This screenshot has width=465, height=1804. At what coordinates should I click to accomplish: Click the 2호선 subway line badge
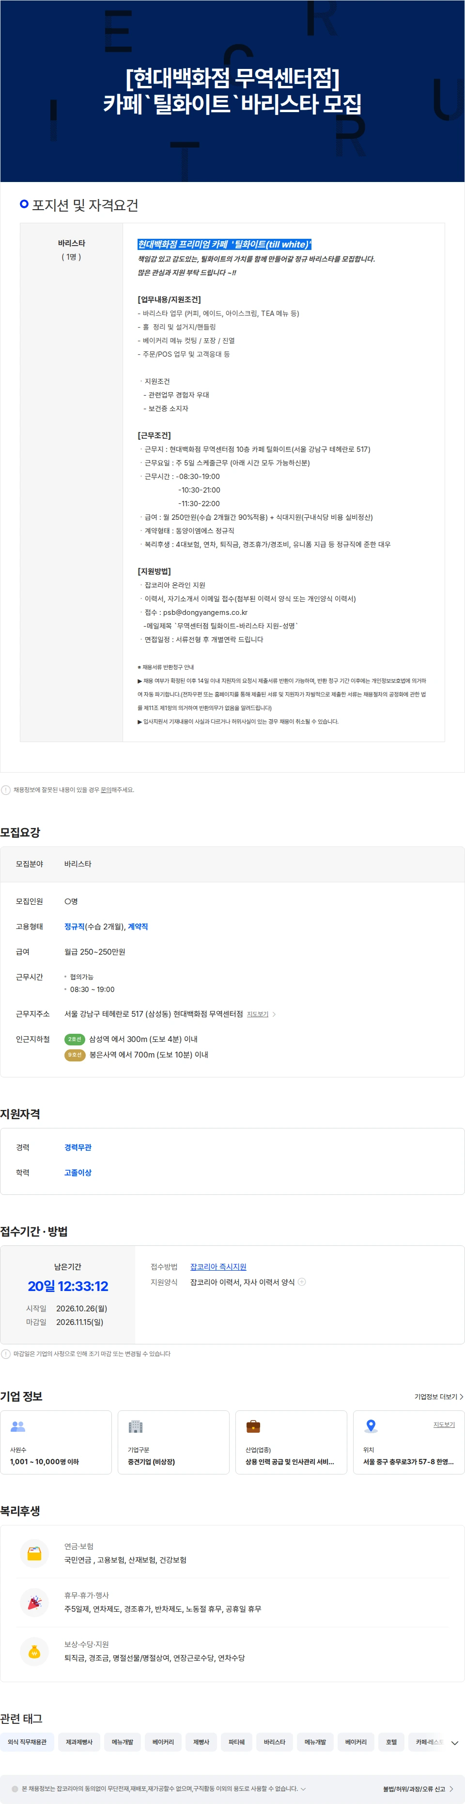pyautogui.click(x=75, y=1039)
